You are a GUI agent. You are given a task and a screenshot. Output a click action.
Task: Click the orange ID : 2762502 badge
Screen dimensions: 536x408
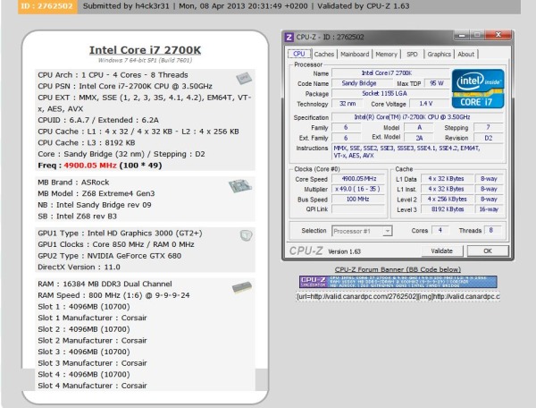pyautogui.click(x=47, y=6)
